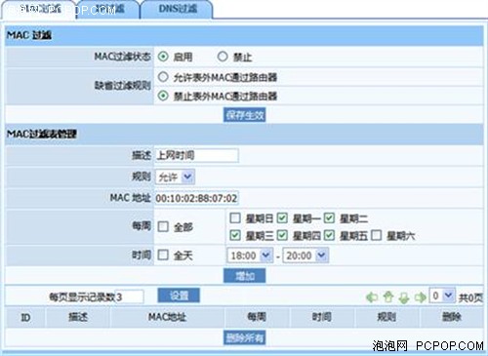Tick the 全部 weekly checkbox

coord(163,226)
